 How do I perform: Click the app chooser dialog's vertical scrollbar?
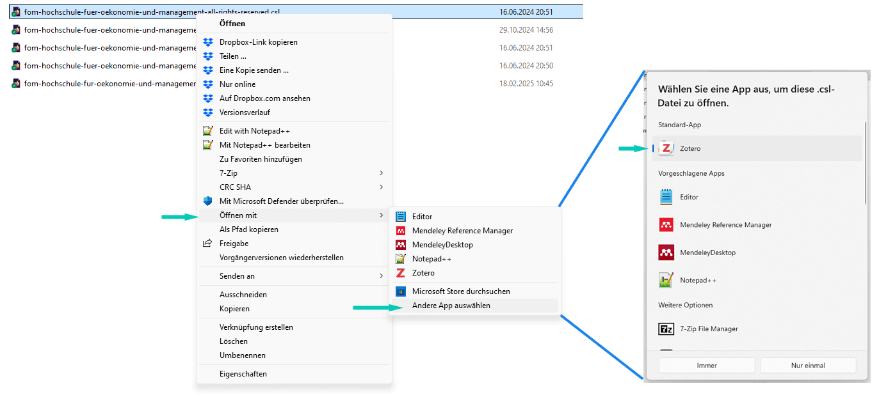(x=866, y=163)
